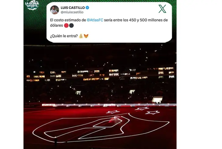Click the black circle emoji
Image resolution: width=222 pixels, height=149 pixels.
(x=71, y=26)
